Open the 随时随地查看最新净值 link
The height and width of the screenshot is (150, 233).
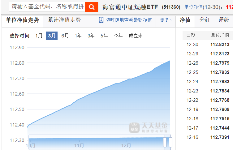[x=129, y=20]
